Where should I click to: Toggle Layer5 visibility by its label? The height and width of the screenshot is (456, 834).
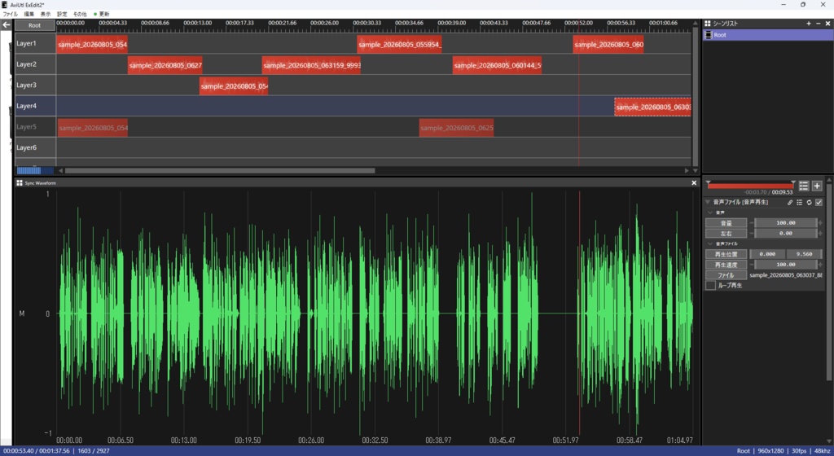(x=26, y=126)
